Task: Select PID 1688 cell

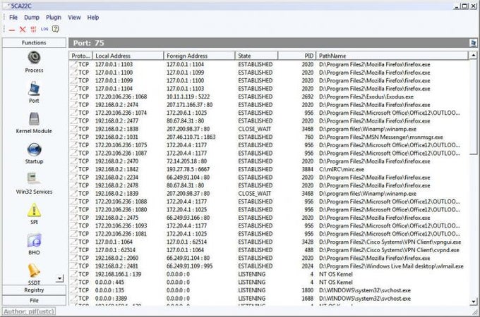Action: tap(307, 299)
